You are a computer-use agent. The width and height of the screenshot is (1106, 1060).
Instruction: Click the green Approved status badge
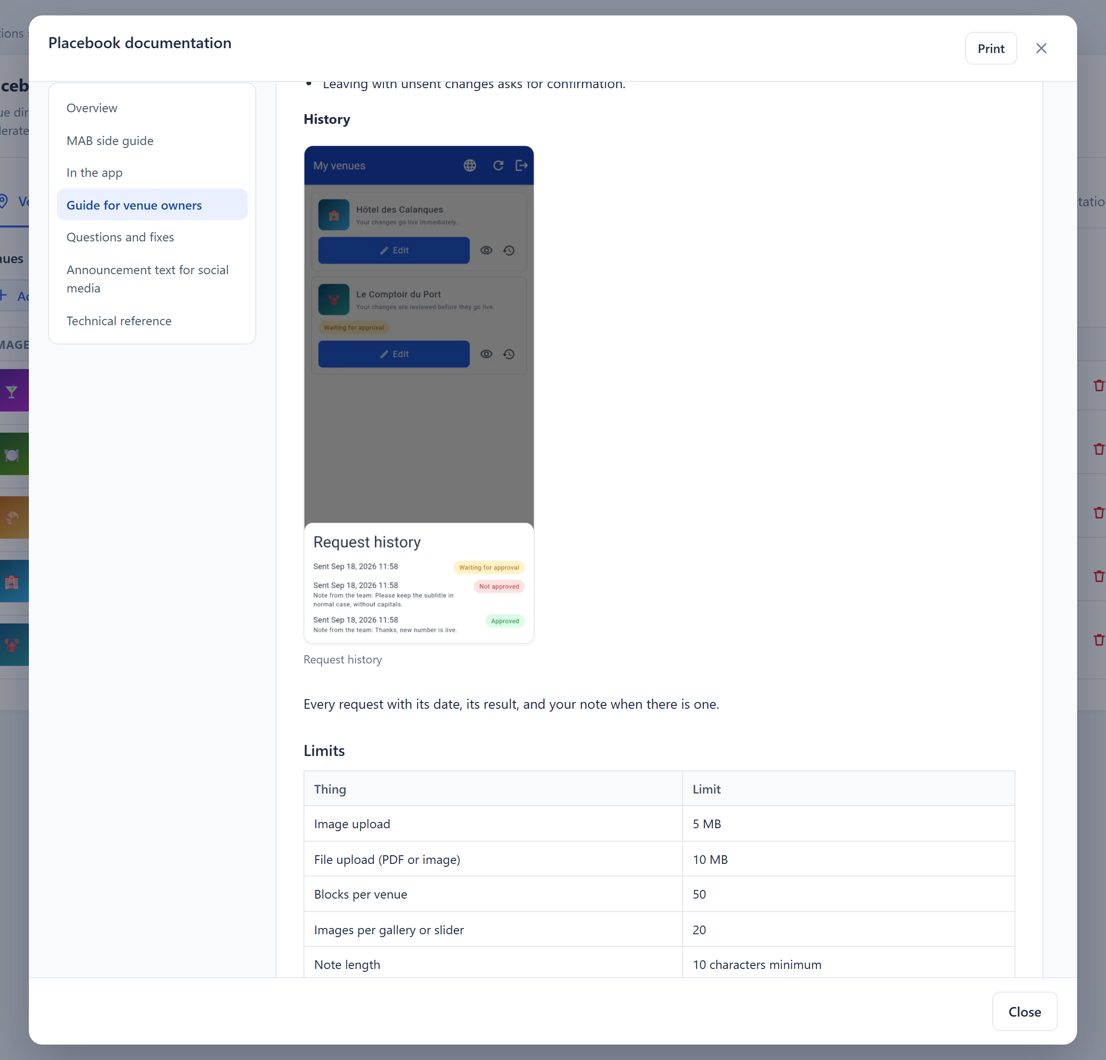(x=504, y=621)
